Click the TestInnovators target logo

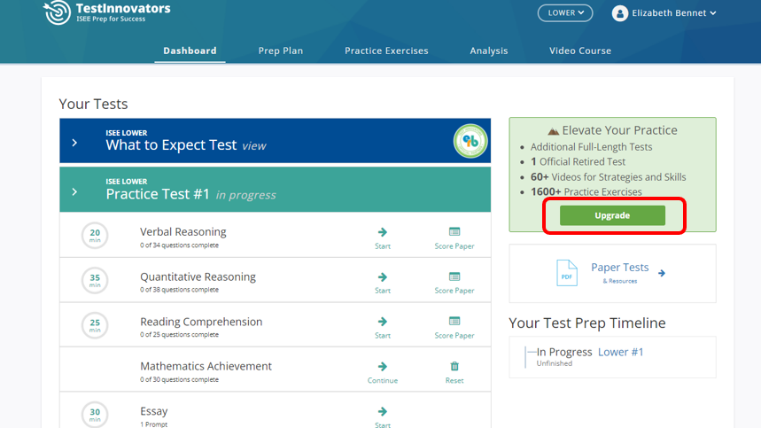pyautogui.click(x=58, y=12)
